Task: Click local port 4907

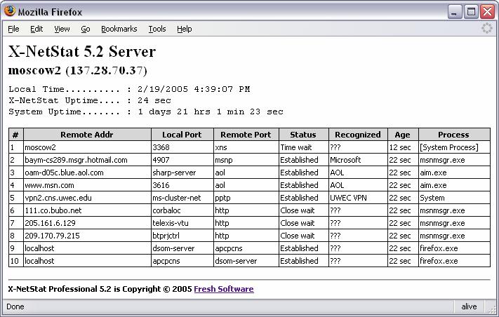Action: coord(161,160)
